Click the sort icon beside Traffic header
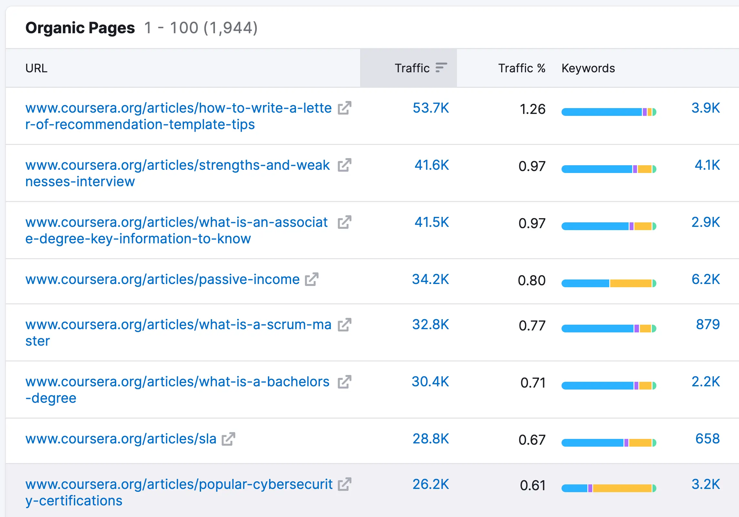The width and height of the screenshot is (739, 517). [x=441, y=68]
